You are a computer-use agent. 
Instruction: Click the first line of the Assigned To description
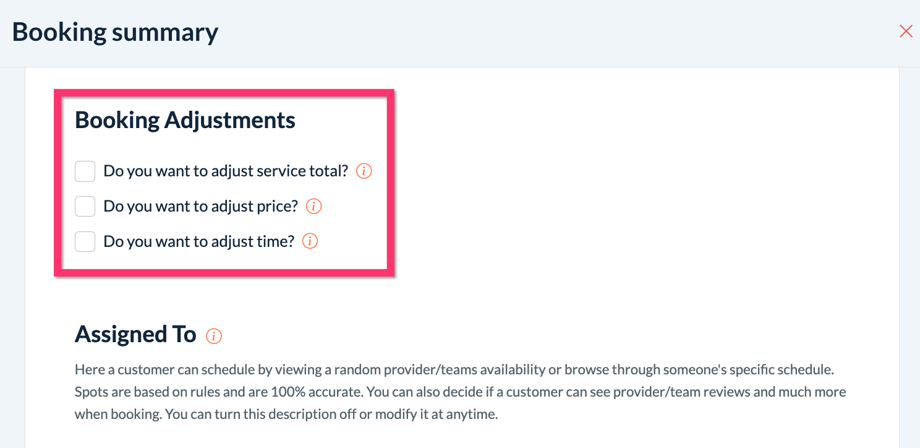click(454, 370)
